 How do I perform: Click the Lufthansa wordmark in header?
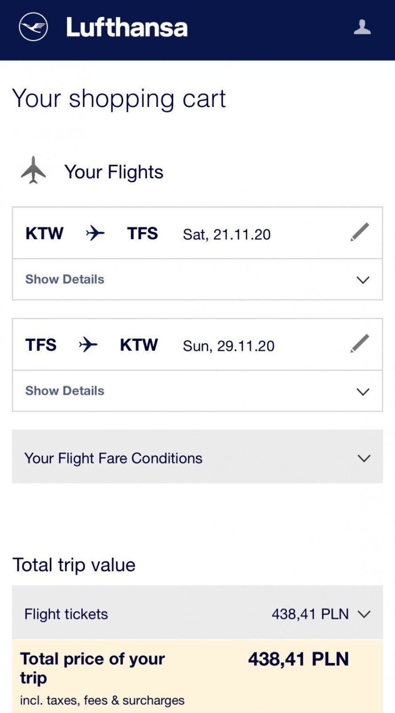coord(127,27)
